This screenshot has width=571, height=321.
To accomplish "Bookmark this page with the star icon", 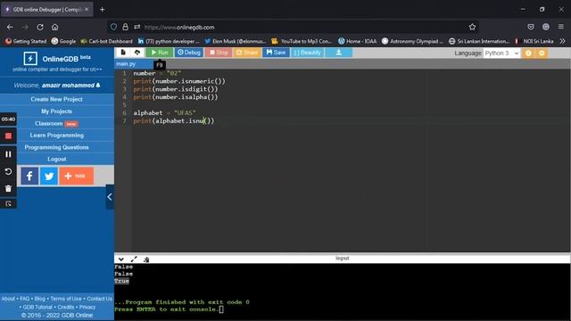I will pos(472,27).
